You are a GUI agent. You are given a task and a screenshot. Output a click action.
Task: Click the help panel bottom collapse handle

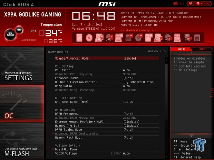tap(191, 136)
